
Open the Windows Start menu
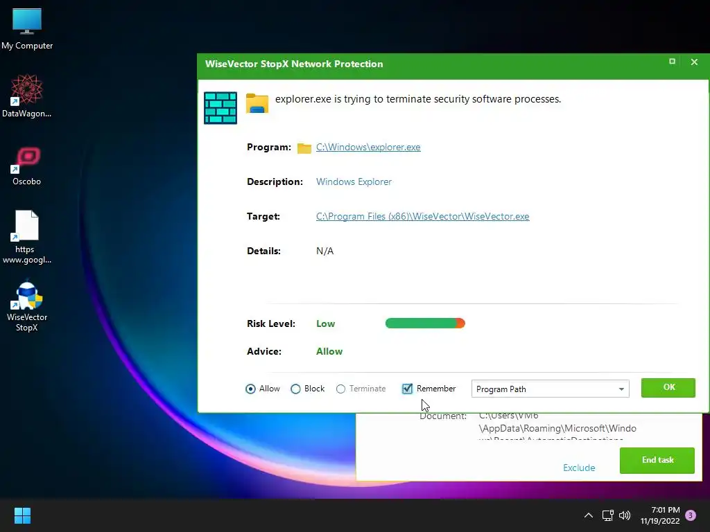coord(22,515)
